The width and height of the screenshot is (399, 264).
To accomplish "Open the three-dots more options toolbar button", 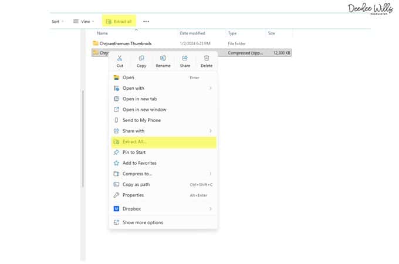I will [x=146, y=21].
